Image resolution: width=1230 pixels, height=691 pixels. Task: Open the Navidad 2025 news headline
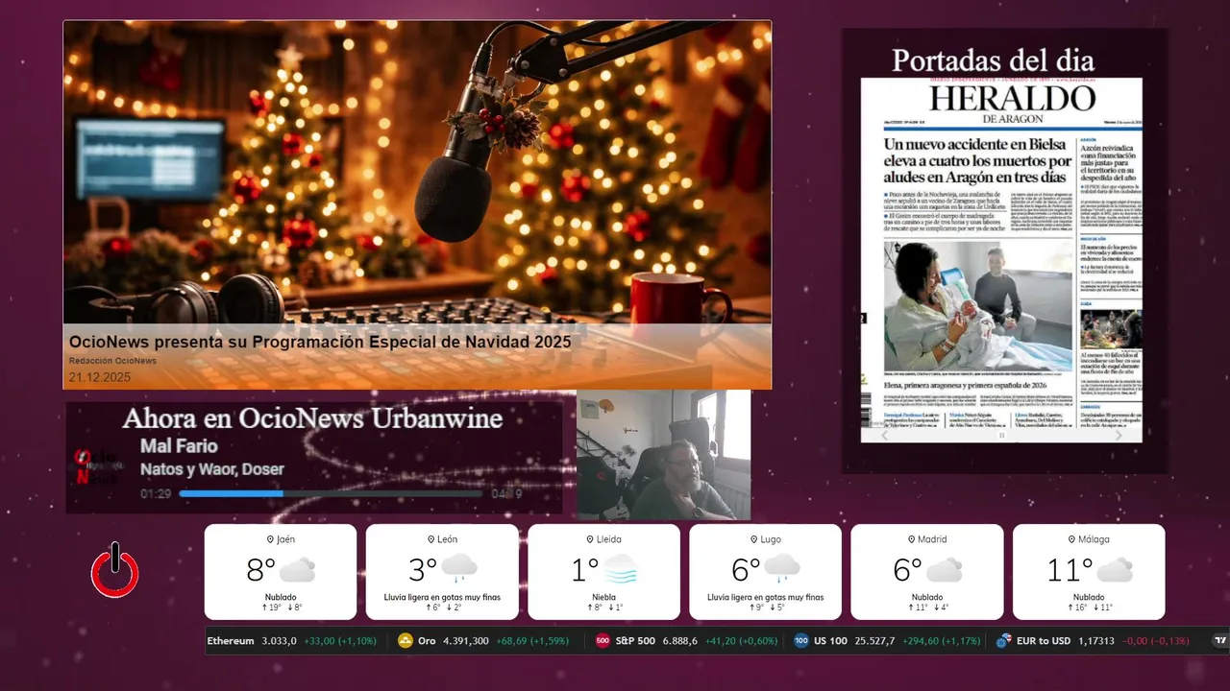point(320,342)
